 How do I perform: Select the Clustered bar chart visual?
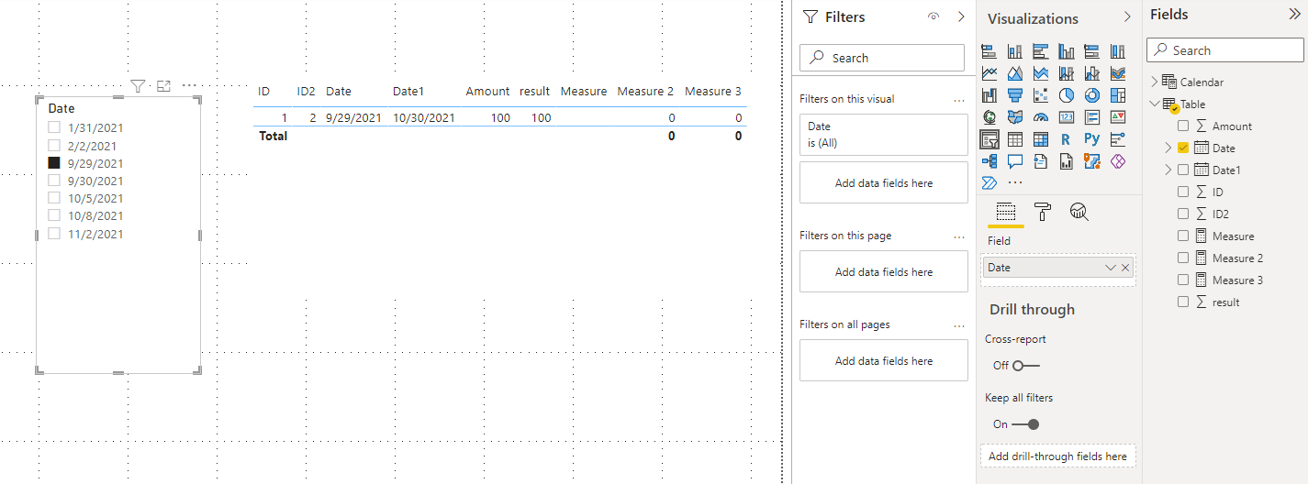(x=1041, y=51)
